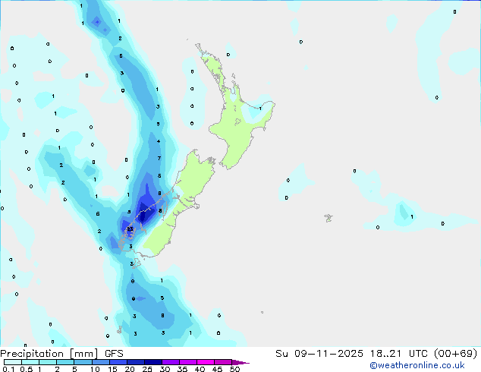
Task: Click the '25' legend scale label
Action: (147, 369)
